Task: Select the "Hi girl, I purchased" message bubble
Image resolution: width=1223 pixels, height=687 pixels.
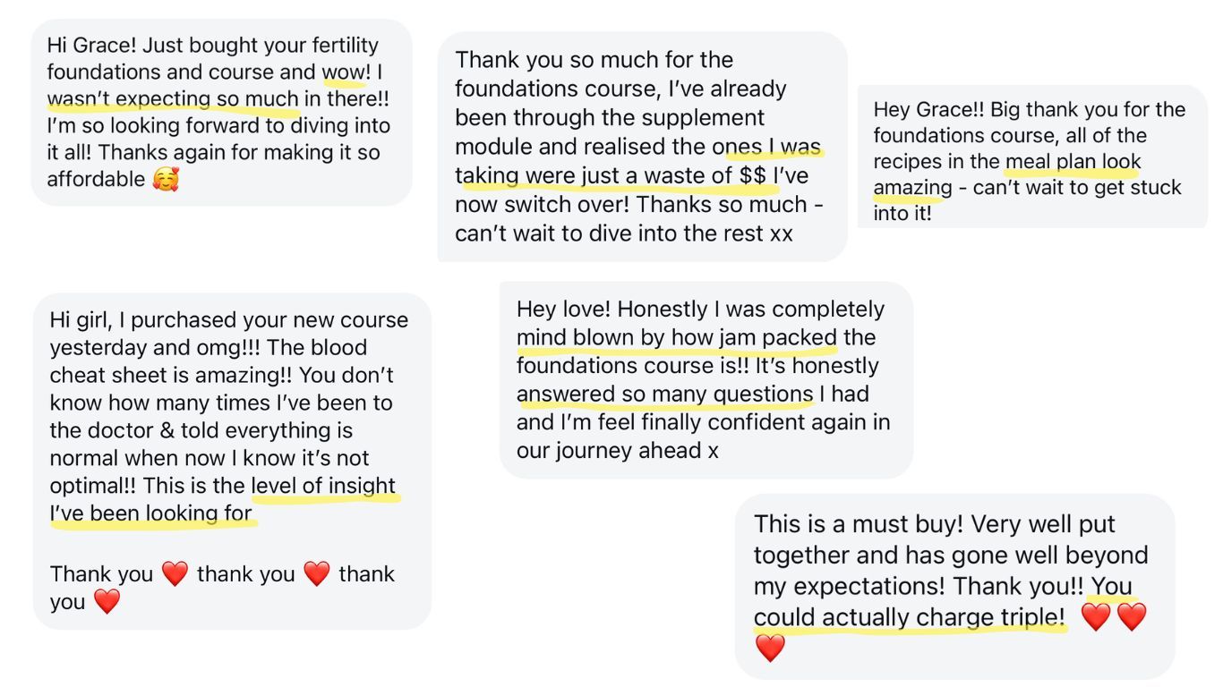Action: tap(231, 461)
